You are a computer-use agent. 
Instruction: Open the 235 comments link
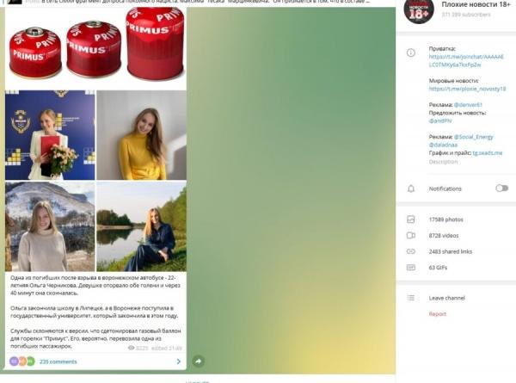(58, 361)
